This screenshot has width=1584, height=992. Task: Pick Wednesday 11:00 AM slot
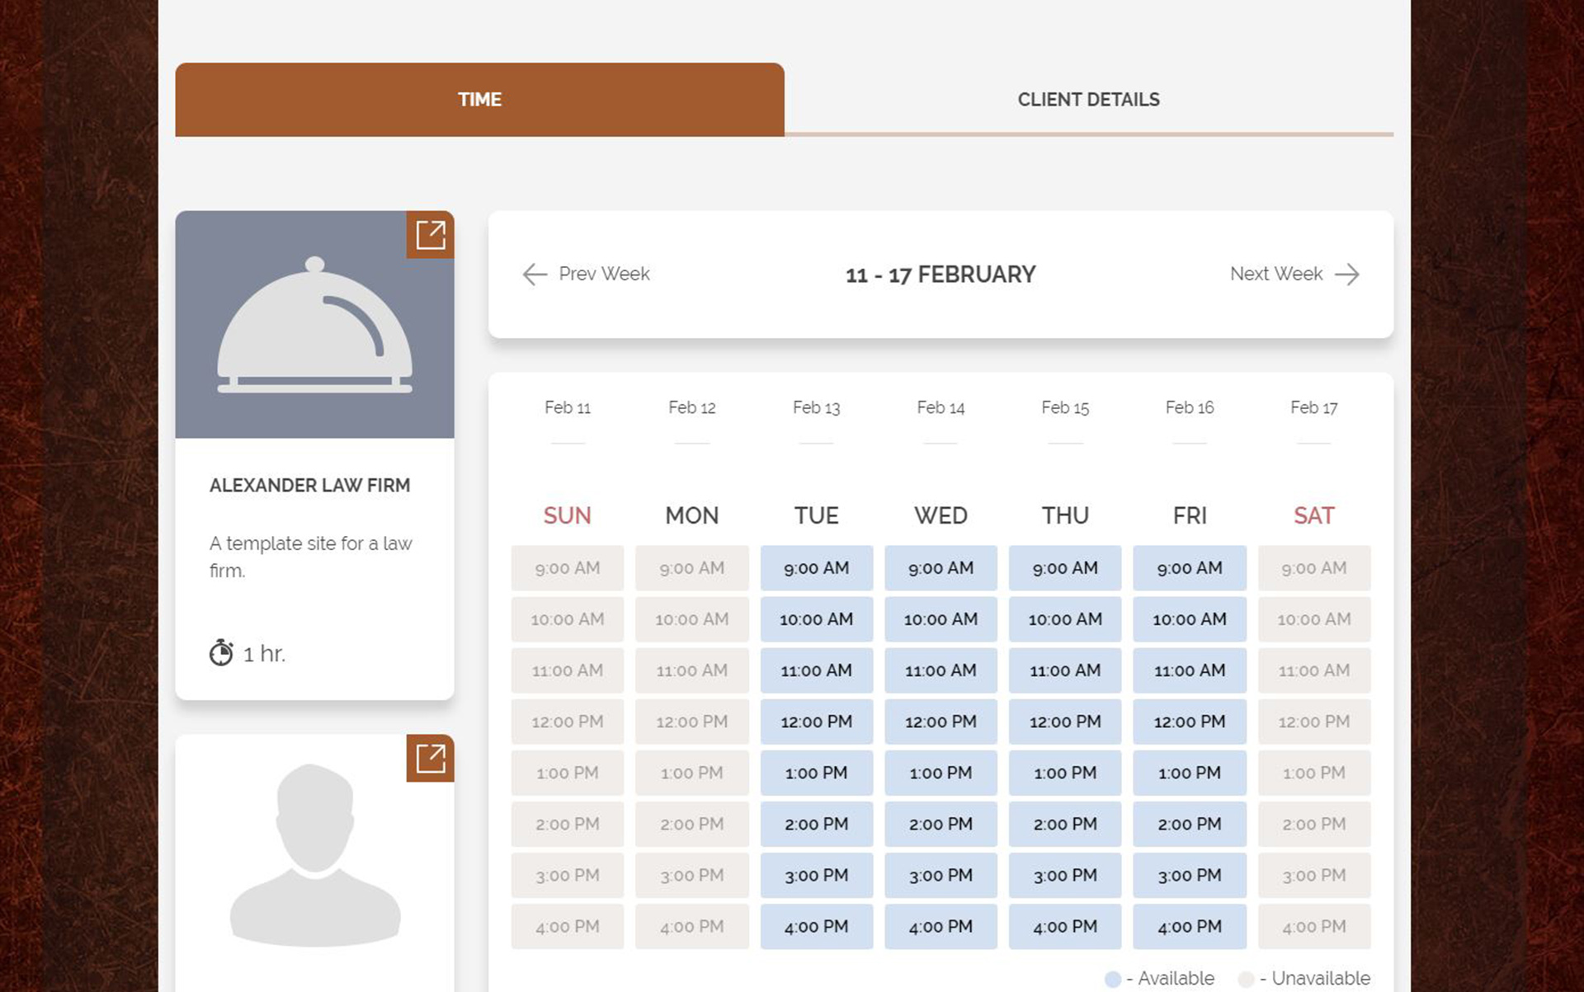[x=941, y=670]
